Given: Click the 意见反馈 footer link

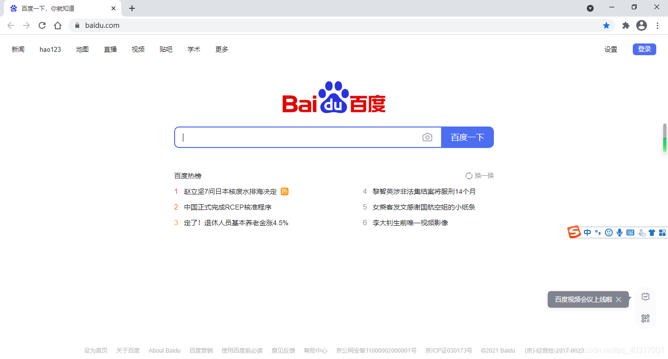Looking at the screenshot, I should coord(283,351).
